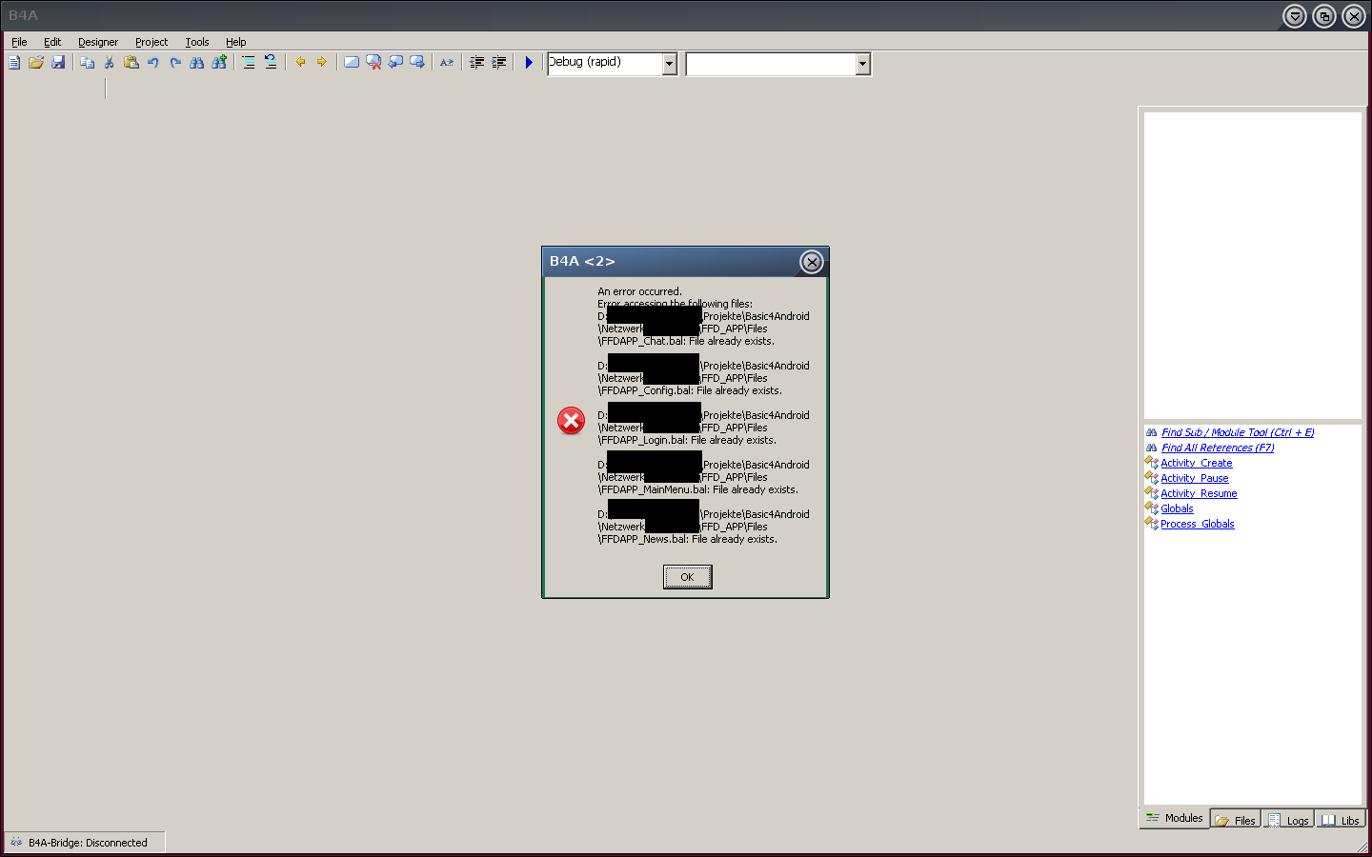Jump to Globals sub
The width and height of the screenshot is (1372, 857).
point(1177,508)
